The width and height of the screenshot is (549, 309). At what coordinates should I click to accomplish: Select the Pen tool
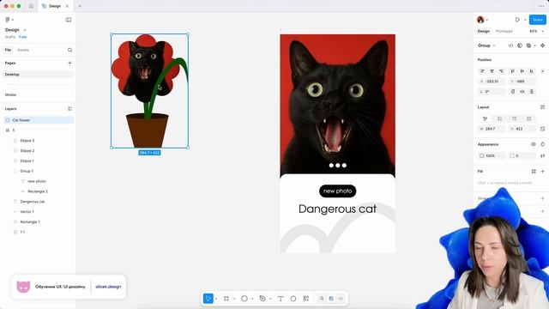pyautogui.click(x=262, y=299)
